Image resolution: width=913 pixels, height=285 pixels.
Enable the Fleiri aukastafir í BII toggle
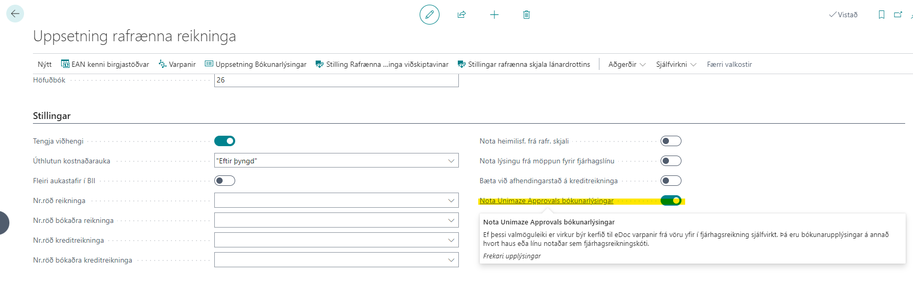tap(225, 181)
